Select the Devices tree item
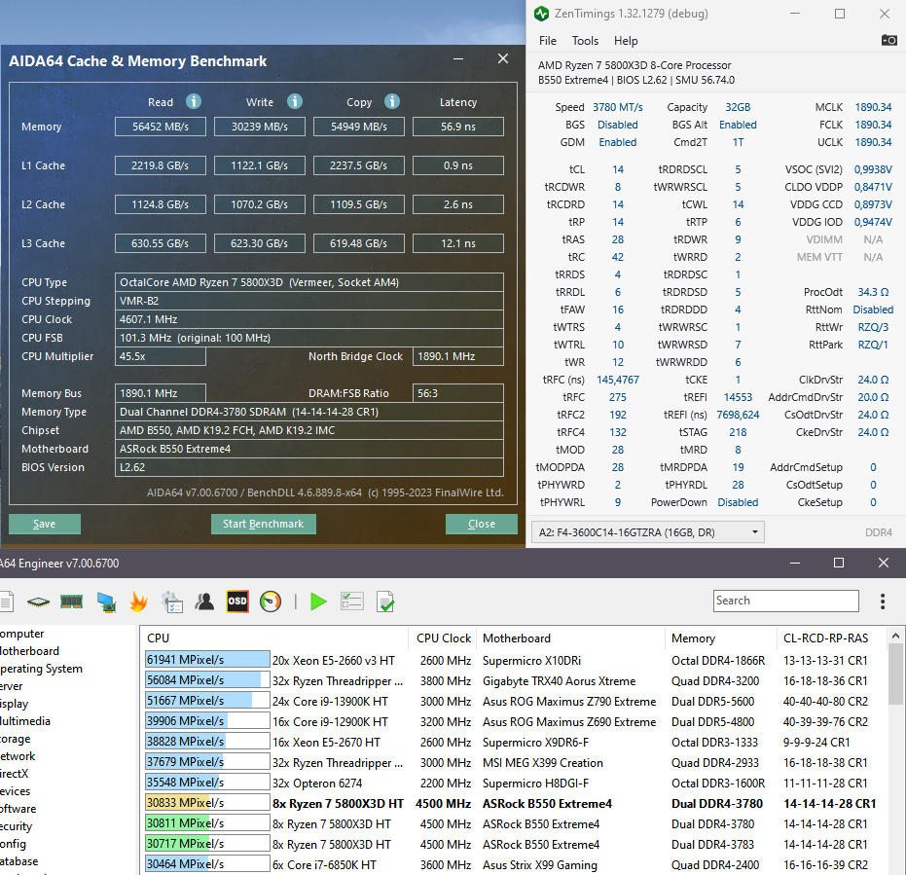Screen dimensions: 906x875 [15, 791]
